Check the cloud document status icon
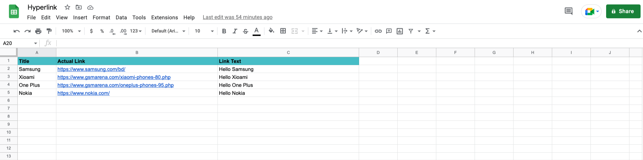This screenshot has width=643, height=160. [90, 7]
